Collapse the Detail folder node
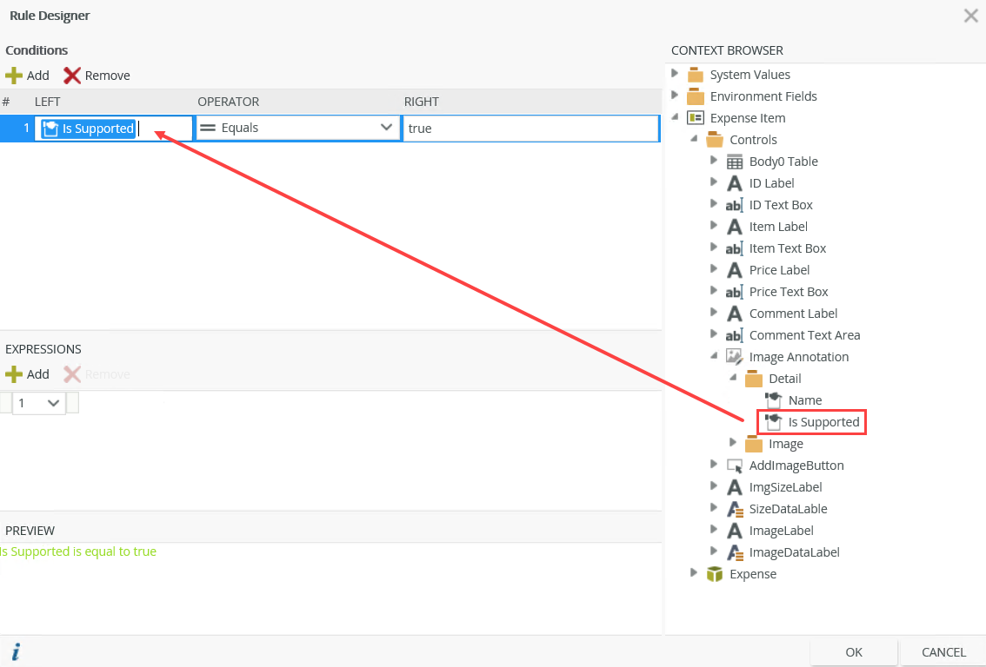The width and height of the screenshot is (986, 667). (x=733, y=378)
